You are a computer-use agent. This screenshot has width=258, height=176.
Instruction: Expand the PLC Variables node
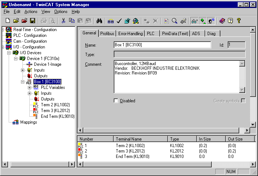[x=29, y=87]
